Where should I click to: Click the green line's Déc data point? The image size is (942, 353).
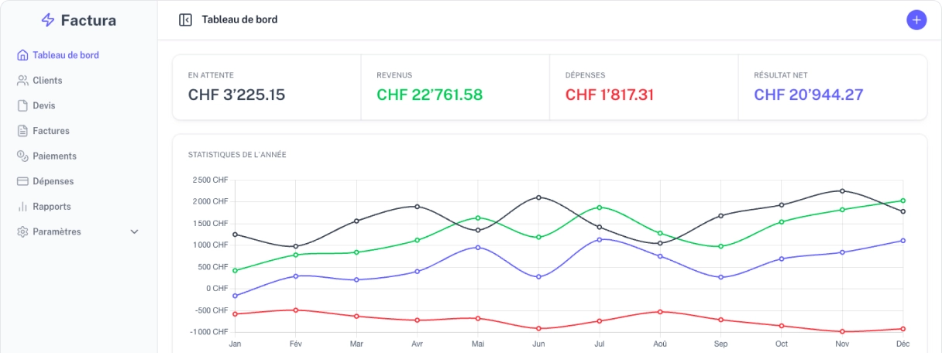tap(903, 200)
